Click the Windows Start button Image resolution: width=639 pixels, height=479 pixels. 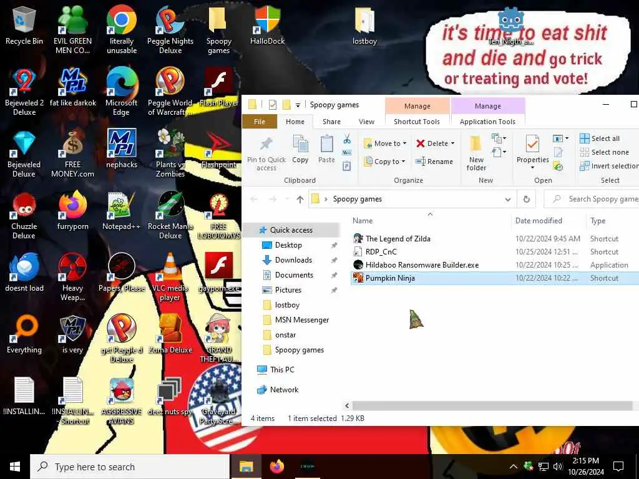(x=15, y=467)
